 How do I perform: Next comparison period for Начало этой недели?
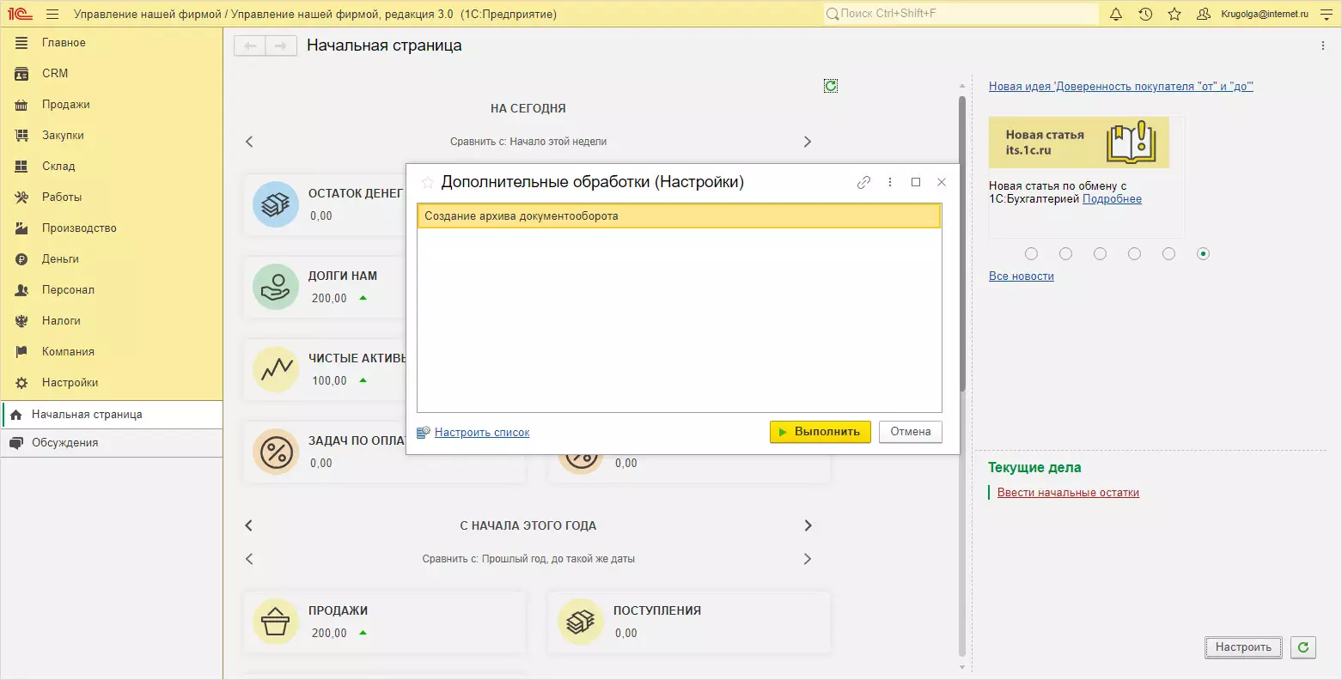coord(808,142)
